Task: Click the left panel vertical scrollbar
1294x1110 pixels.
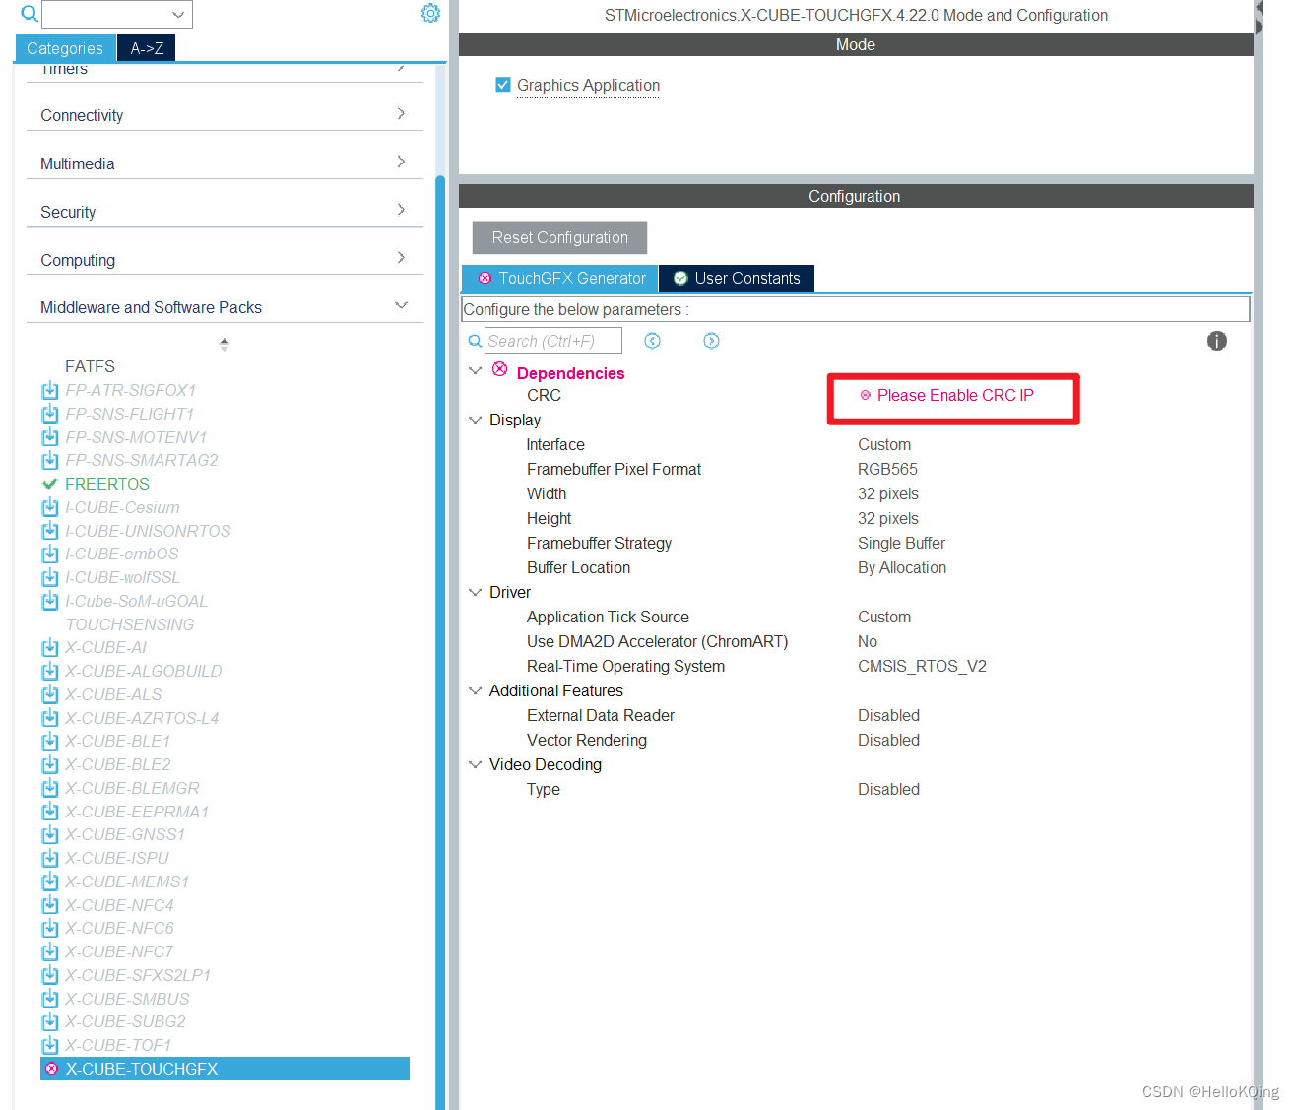Action: [440, 640]
